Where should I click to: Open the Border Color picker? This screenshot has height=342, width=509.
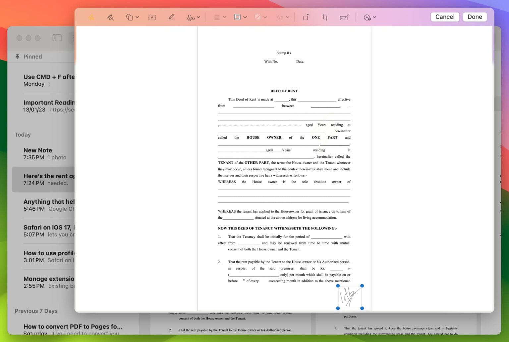pyautogui.click(x=241, y=17)
